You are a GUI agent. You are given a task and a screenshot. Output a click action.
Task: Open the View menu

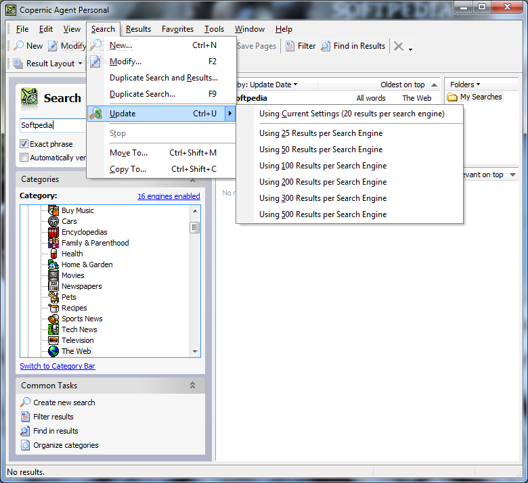pos(72,29)
